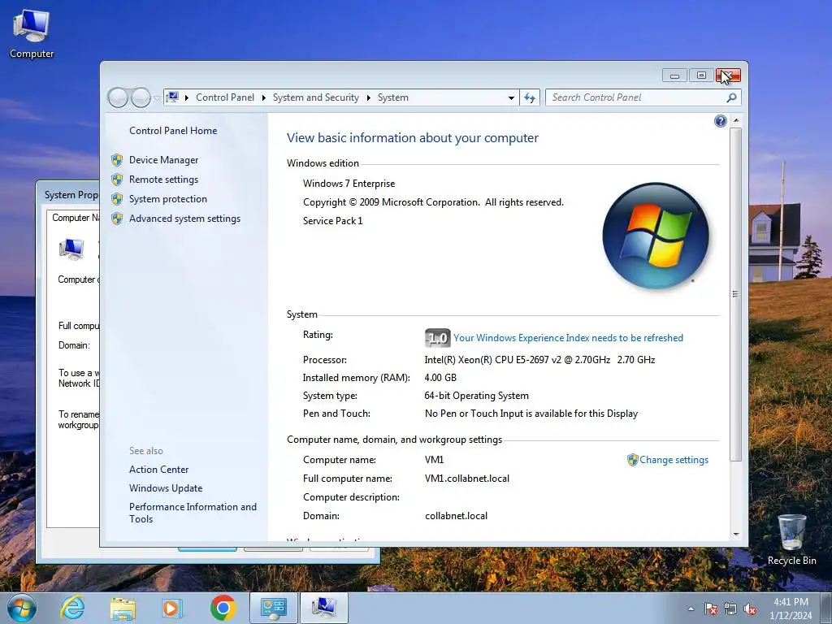Open clock showing 4:41 PM
Screen dimensions: 832x624
tap(791, 608)
